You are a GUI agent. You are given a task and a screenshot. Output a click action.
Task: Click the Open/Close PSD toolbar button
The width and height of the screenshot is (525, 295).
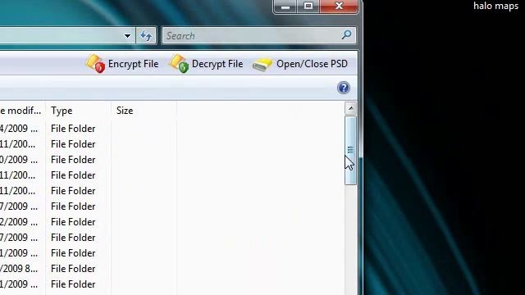300,64
